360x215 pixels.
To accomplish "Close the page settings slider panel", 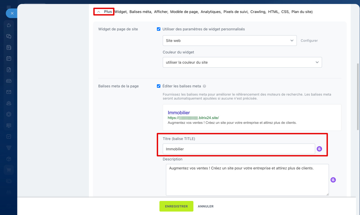I will [x=12, y=13].
